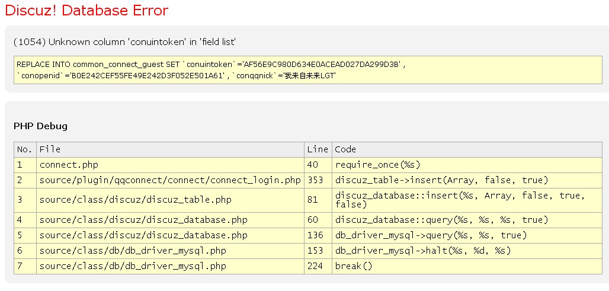Select the connect_login.php file path cell
The height and width of the screenshot is (291, 609).
click(x=170, y=180)
